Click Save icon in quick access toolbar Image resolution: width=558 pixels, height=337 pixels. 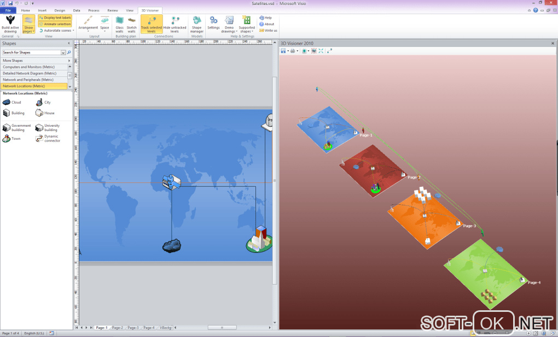pyautogui.click(x=10, y=3)
